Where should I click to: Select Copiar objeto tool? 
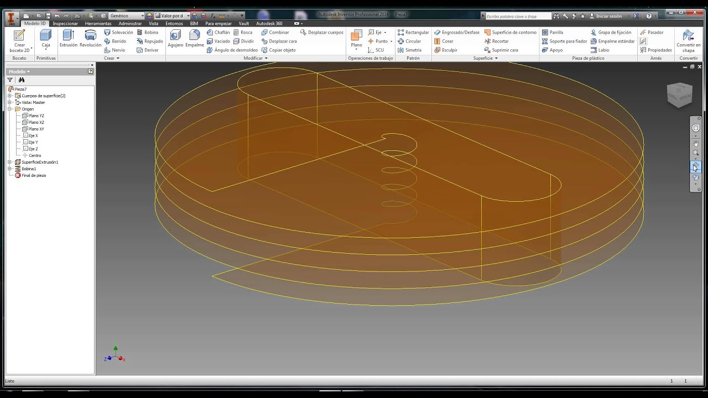278,50
